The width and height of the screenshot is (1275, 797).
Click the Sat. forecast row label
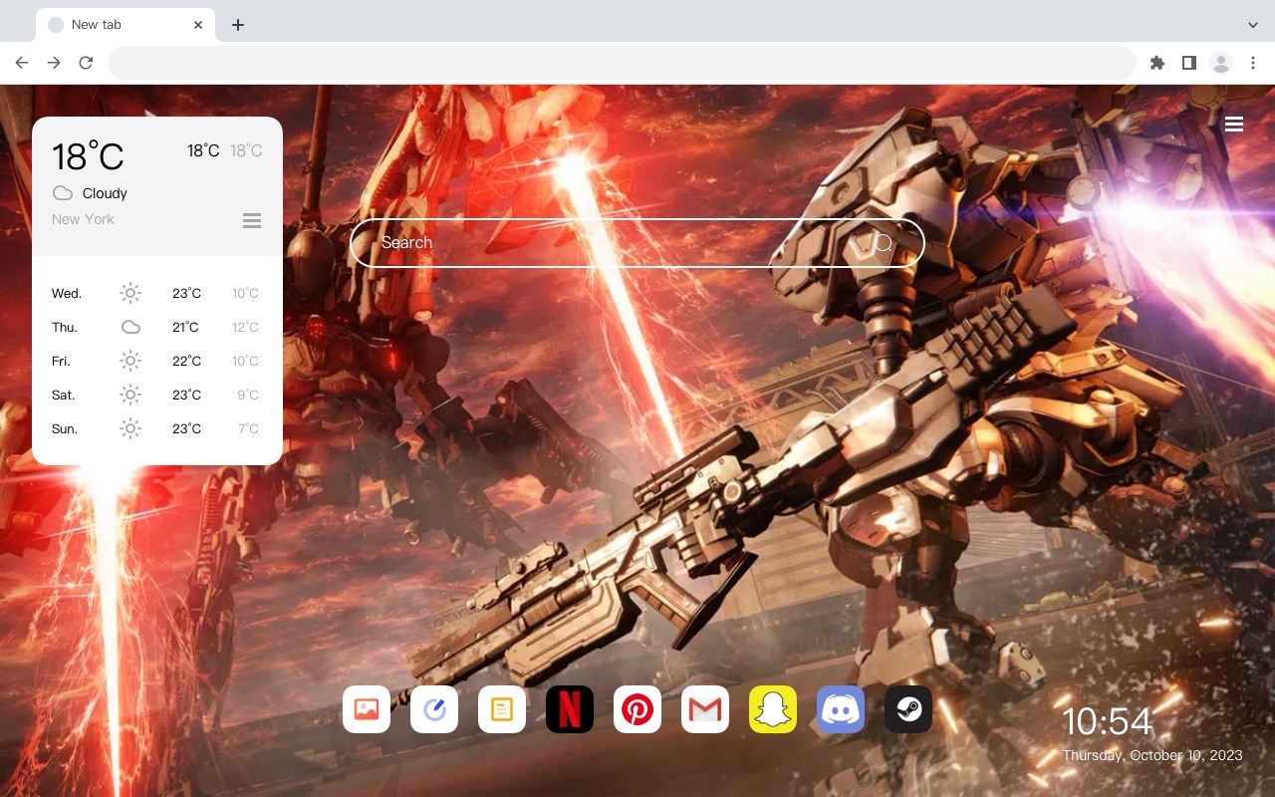click(64, 396)
